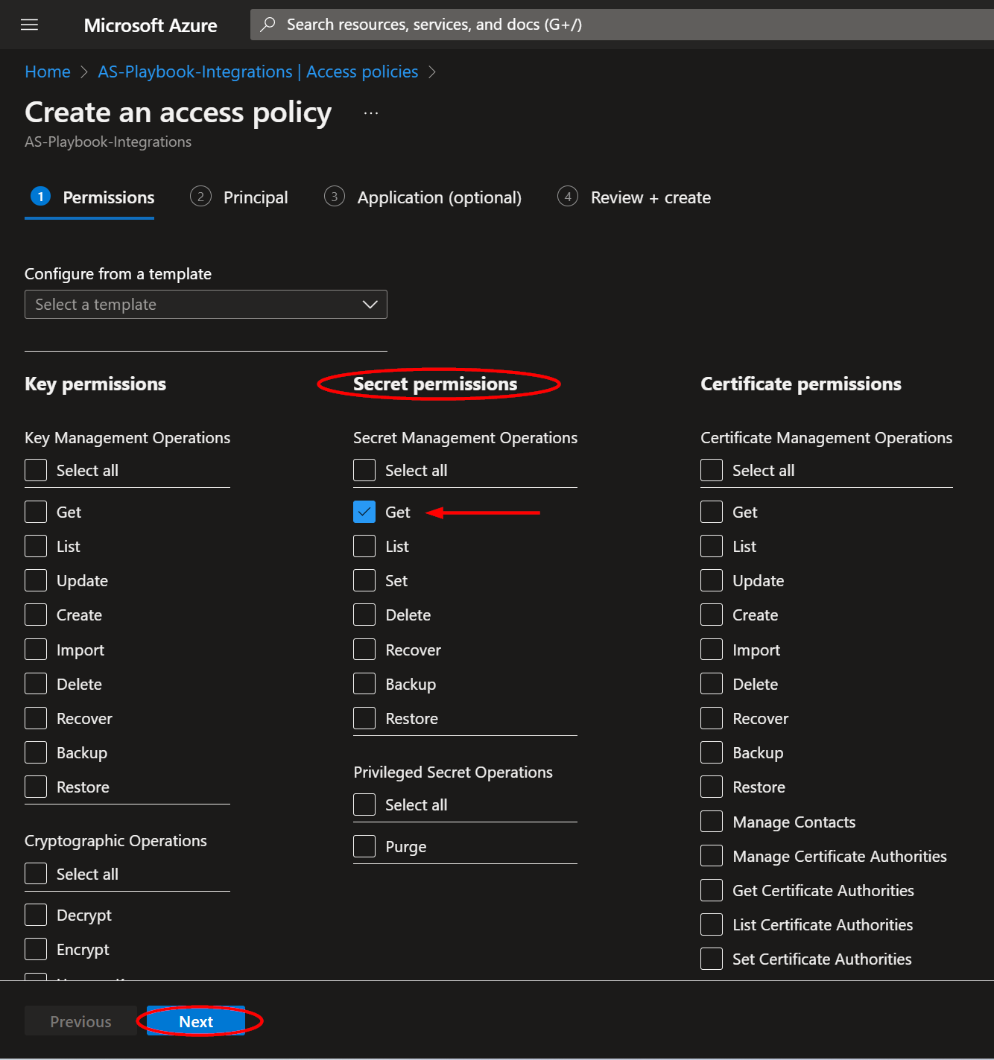
Task: Enable Certificate permission Recover checkbox
Action: (712, 718)
